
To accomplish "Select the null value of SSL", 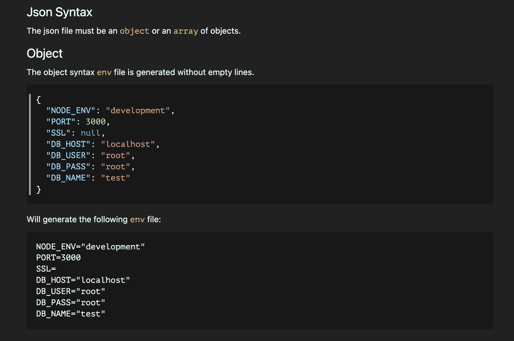I will click(x=90, y=133).
